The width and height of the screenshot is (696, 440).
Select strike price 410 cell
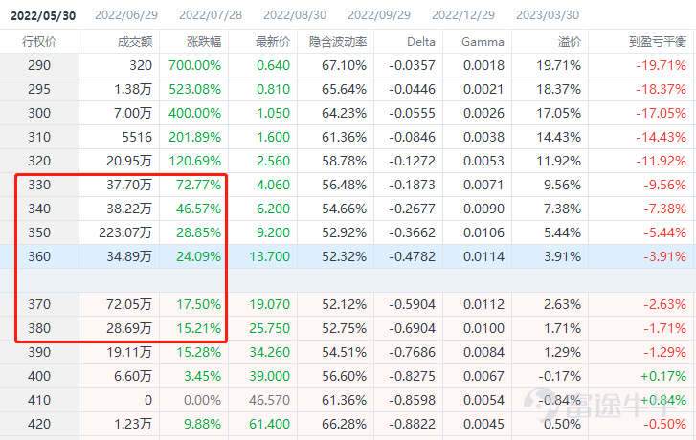tap(39, 401)
